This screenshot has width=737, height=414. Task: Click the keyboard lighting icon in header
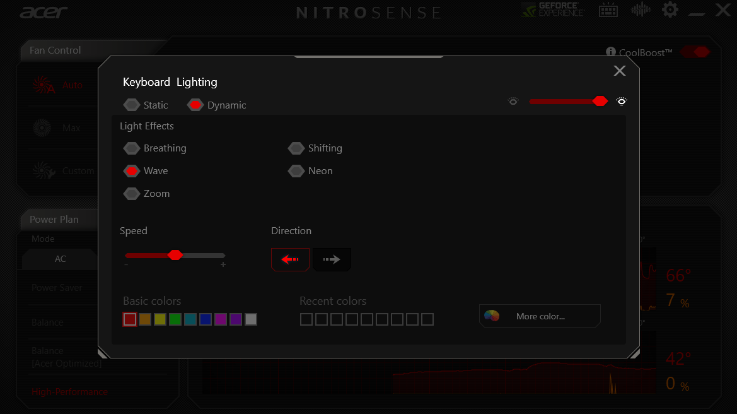pyautogui.click(x=608, y=10)
